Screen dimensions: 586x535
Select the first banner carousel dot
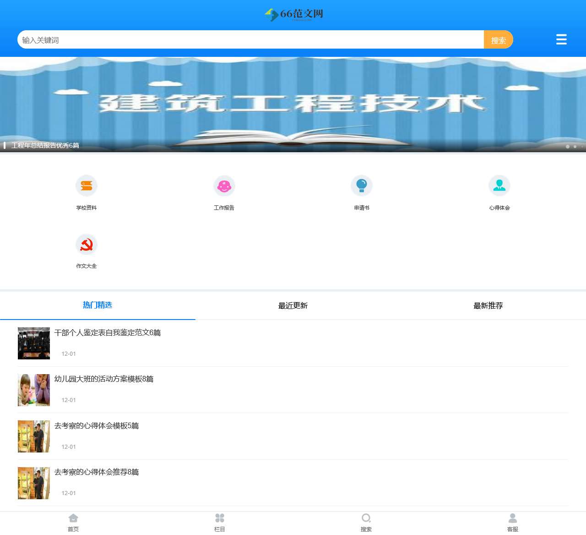click(568, 147)
